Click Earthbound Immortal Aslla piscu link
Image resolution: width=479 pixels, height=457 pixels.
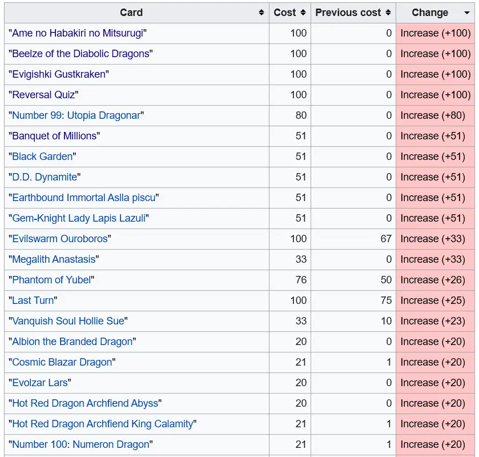83,198
